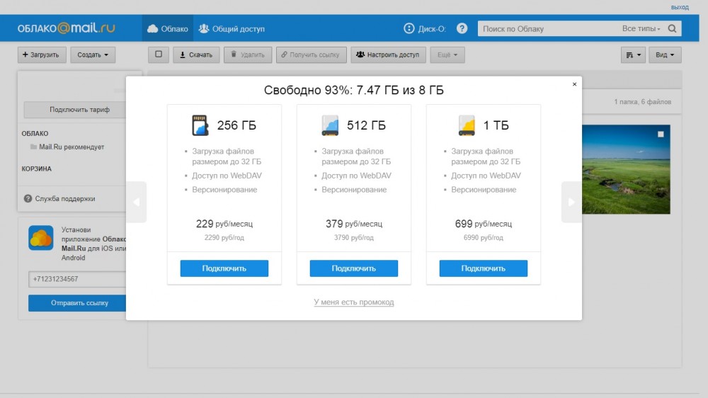Open the Облако tab
The image size is (708, 398).
pyautogui.click(x=168, y=28)
